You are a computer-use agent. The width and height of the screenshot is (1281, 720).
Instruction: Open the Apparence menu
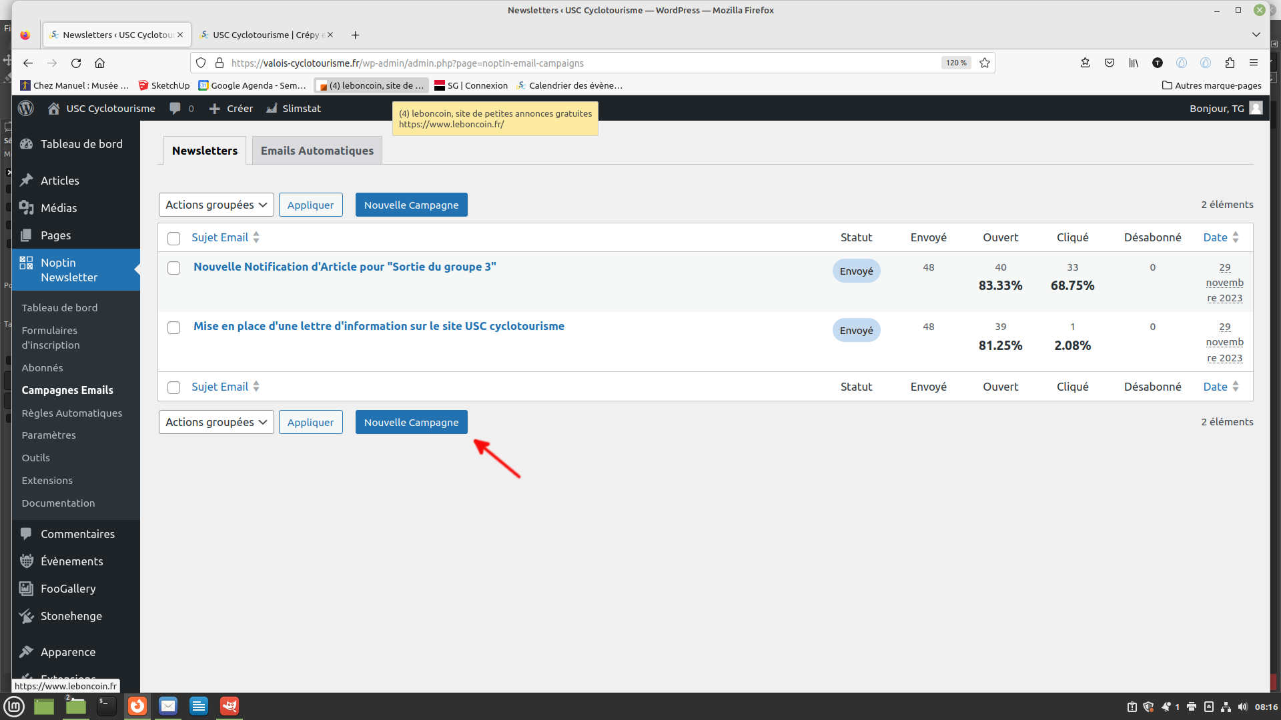click(x=76, y=652)
